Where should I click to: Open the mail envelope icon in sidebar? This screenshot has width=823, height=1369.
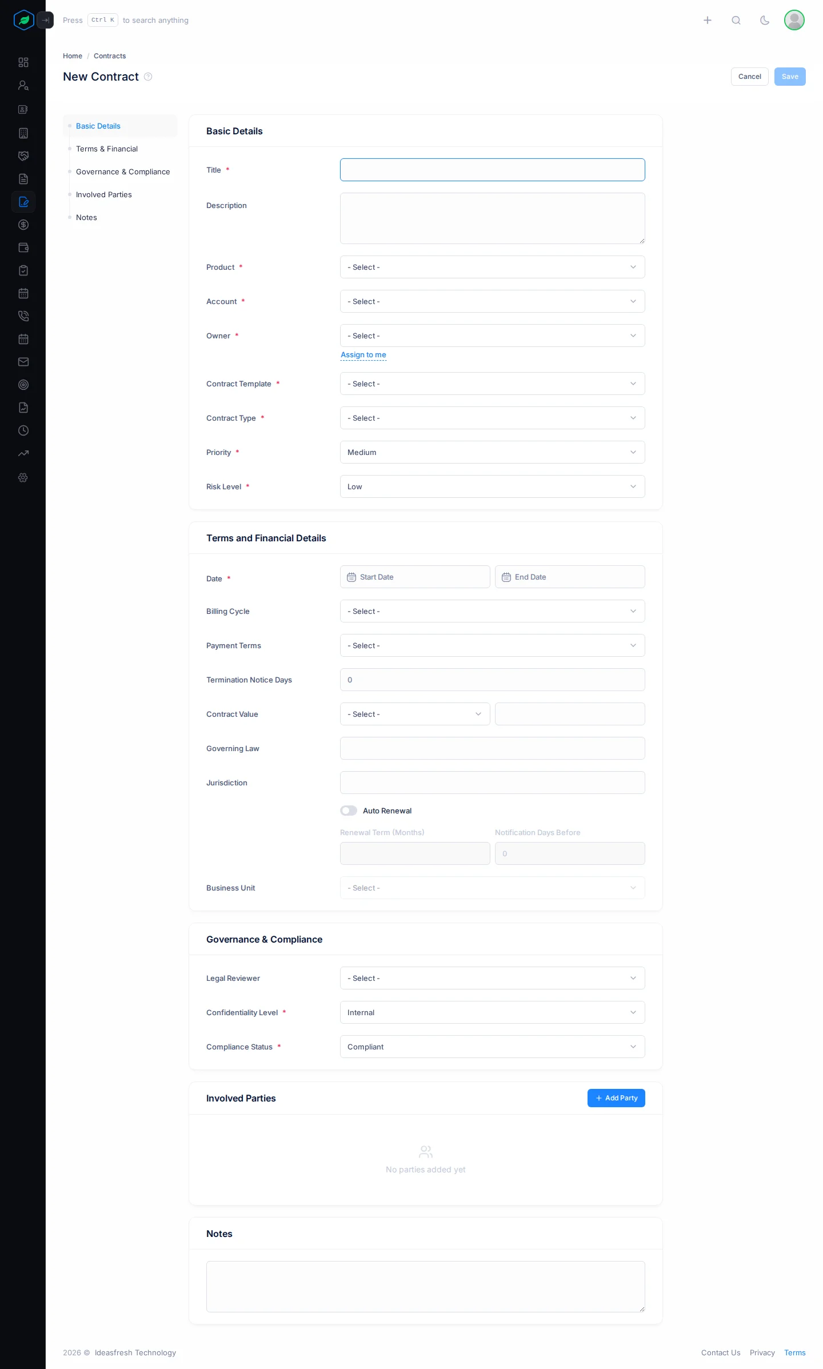click(x=23, y=362)
